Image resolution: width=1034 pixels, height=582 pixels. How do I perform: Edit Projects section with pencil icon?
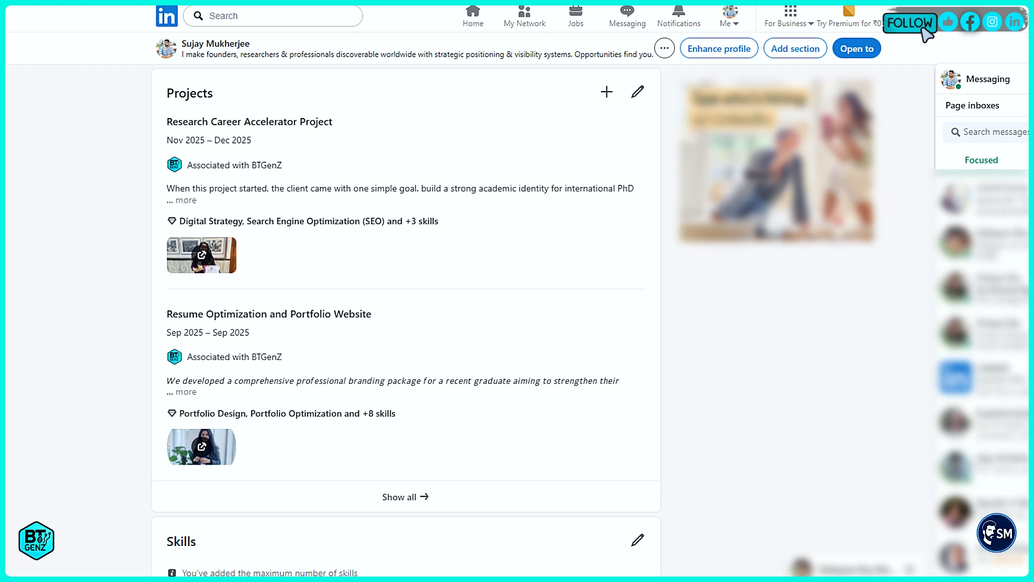(637, 92)
